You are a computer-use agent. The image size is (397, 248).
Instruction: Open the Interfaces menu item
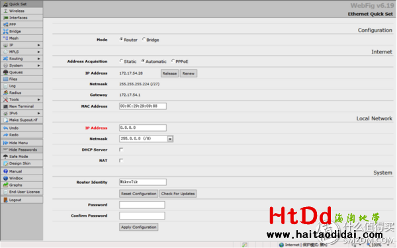(x=22, y=18)
